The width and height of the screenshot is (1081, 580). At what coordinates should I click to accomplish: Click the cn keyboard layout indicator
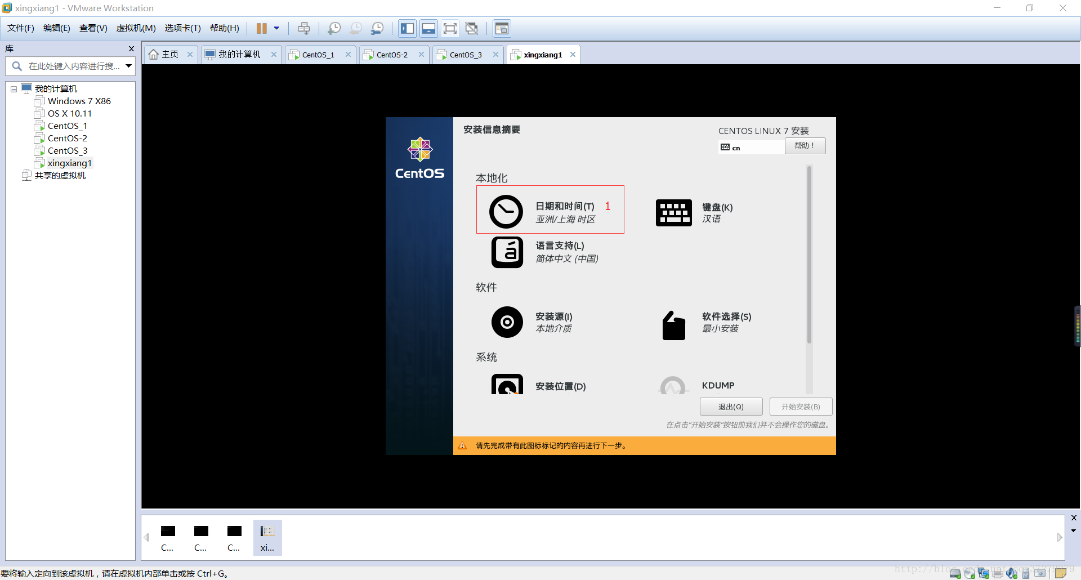751,148
